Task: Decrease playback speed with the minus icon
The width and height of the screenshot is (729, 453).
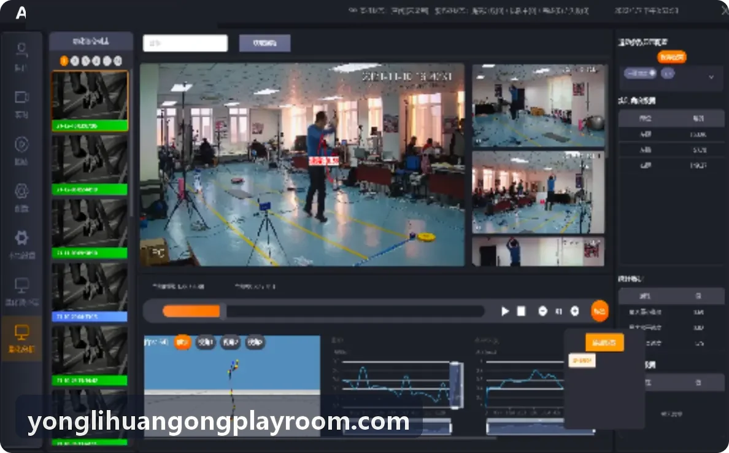Action: (x=542, y=311)
